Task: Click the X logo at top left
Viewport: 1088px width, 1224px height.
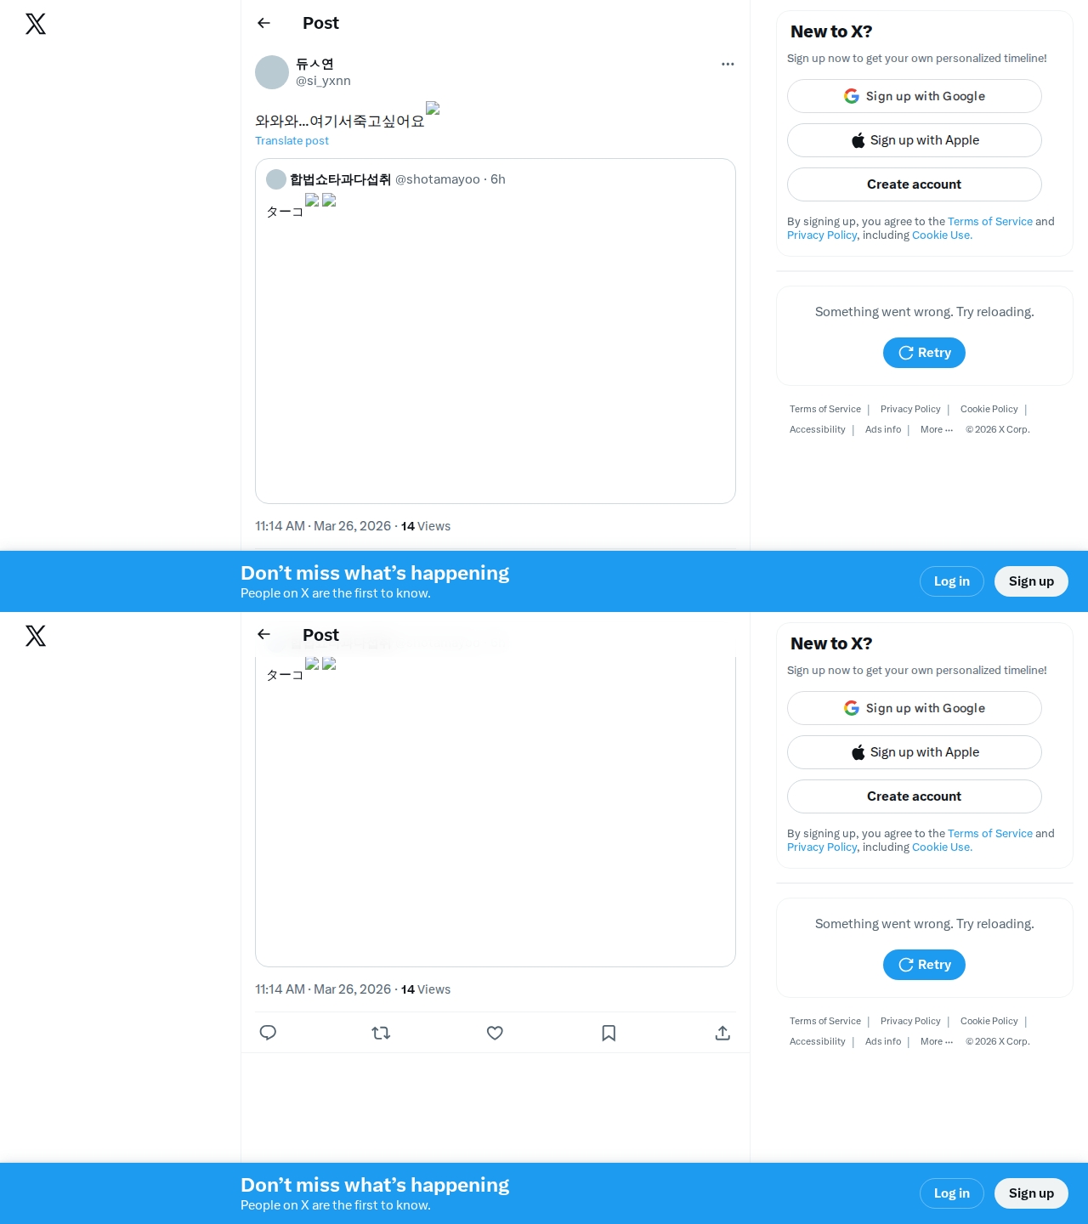Action: click(x=36, y=24)
